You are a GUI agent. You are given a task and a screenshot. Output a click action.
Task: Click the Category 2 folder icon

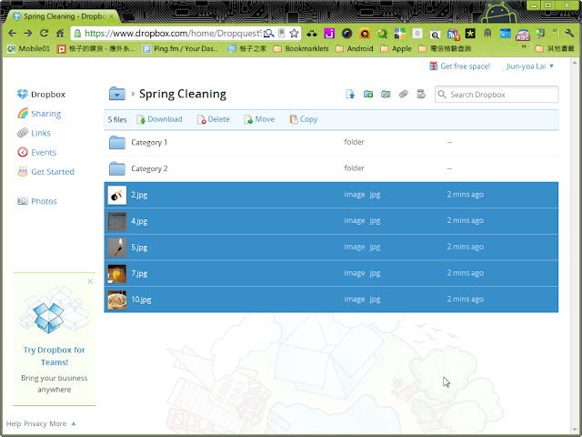point(117,168)
